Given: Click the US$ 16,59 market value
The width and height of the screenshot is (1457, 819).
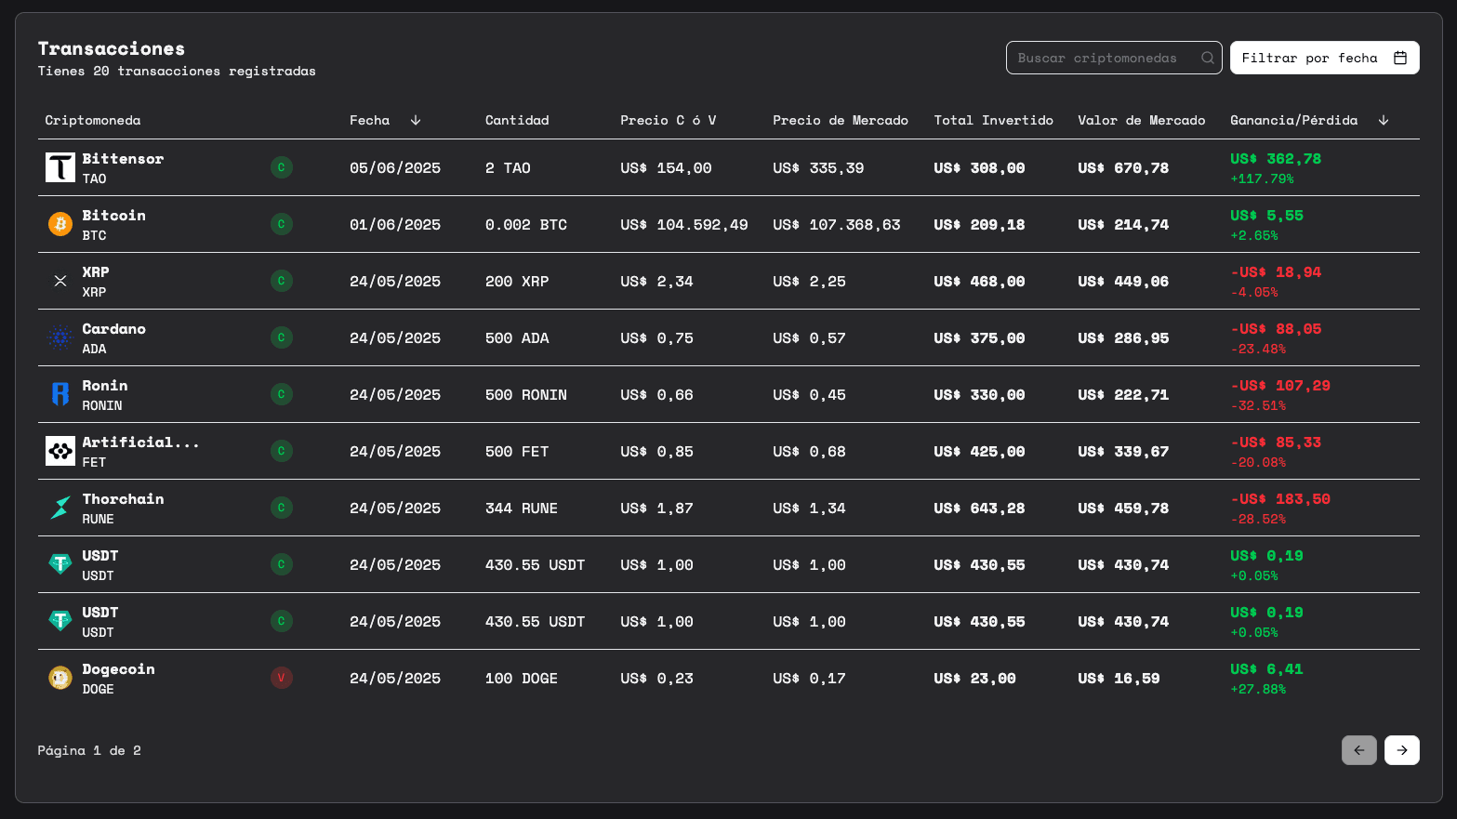Looking at the screenshot, I should tap(1119, 679).
